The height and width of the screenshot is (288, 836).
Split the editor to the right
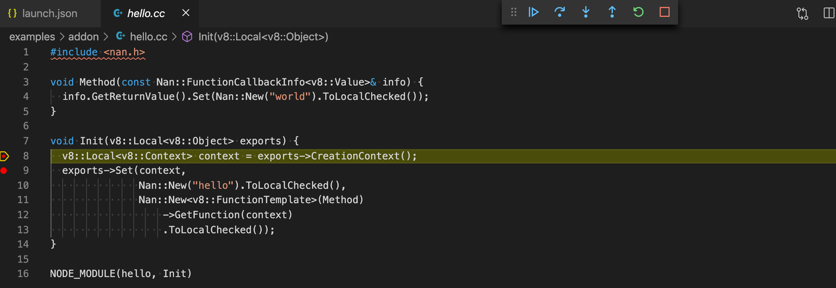[x=828, y=13]
